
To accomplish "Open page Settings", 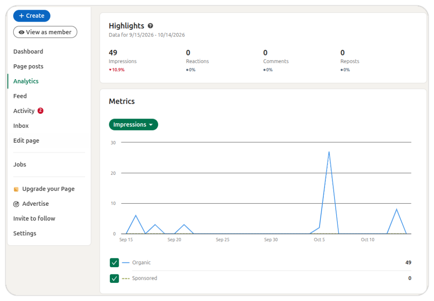I will [25, 234].
